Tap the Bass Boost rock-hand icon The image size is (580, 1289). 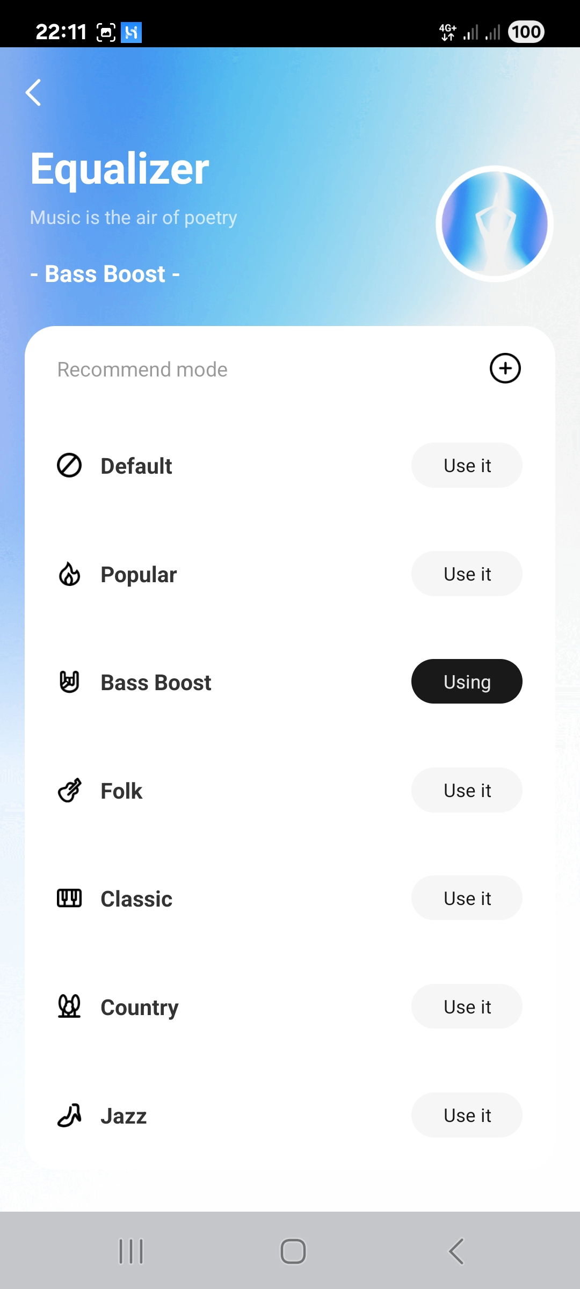pyautogui.click(x=69, y=682)
